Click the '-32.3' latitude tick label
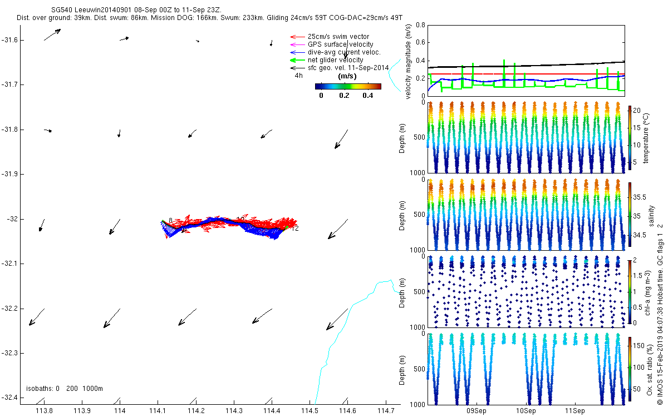This screenshot has width=668, height=417. (11, 353)
